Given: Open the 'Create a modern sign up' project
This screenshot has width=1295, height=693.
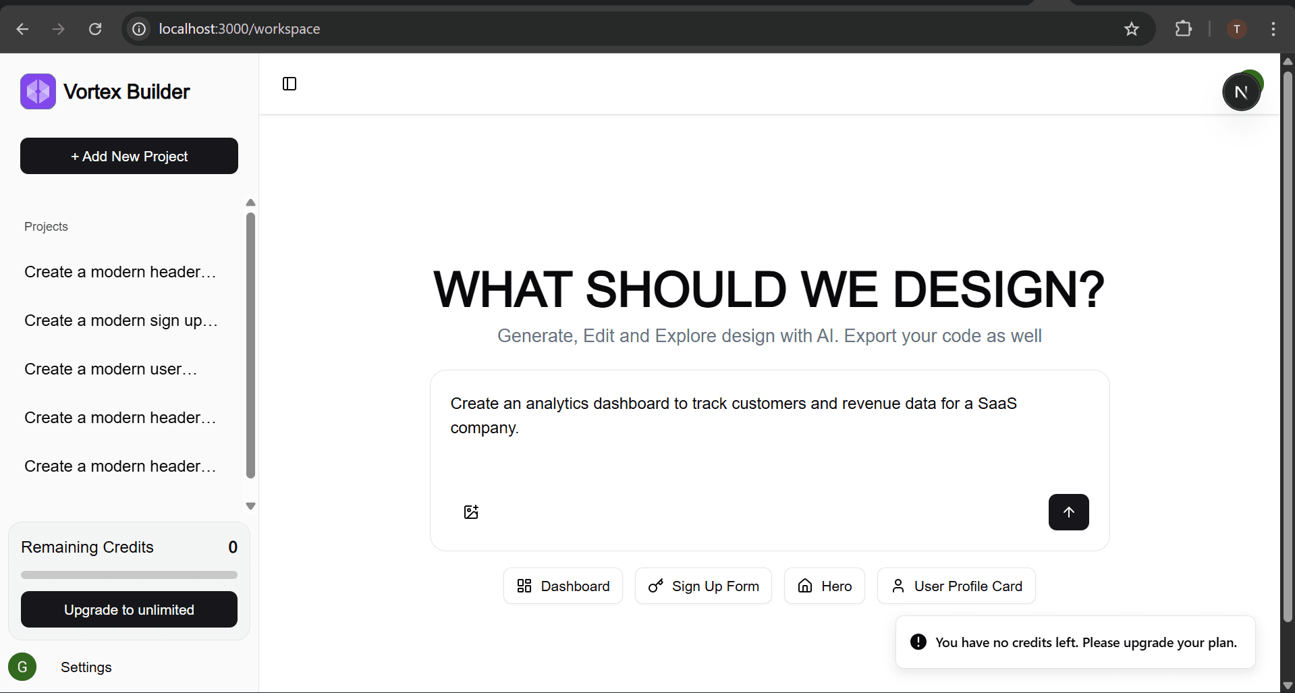Looking at the screenshot, I should (121, 321).
